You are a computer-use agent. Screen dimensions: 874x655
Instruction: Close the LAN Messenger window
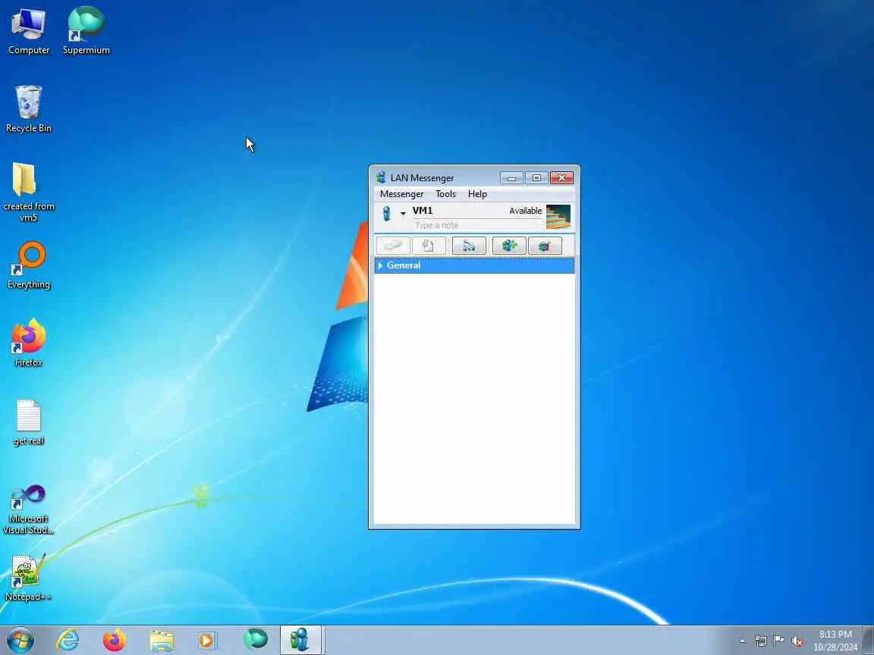[x=562, y=178]
